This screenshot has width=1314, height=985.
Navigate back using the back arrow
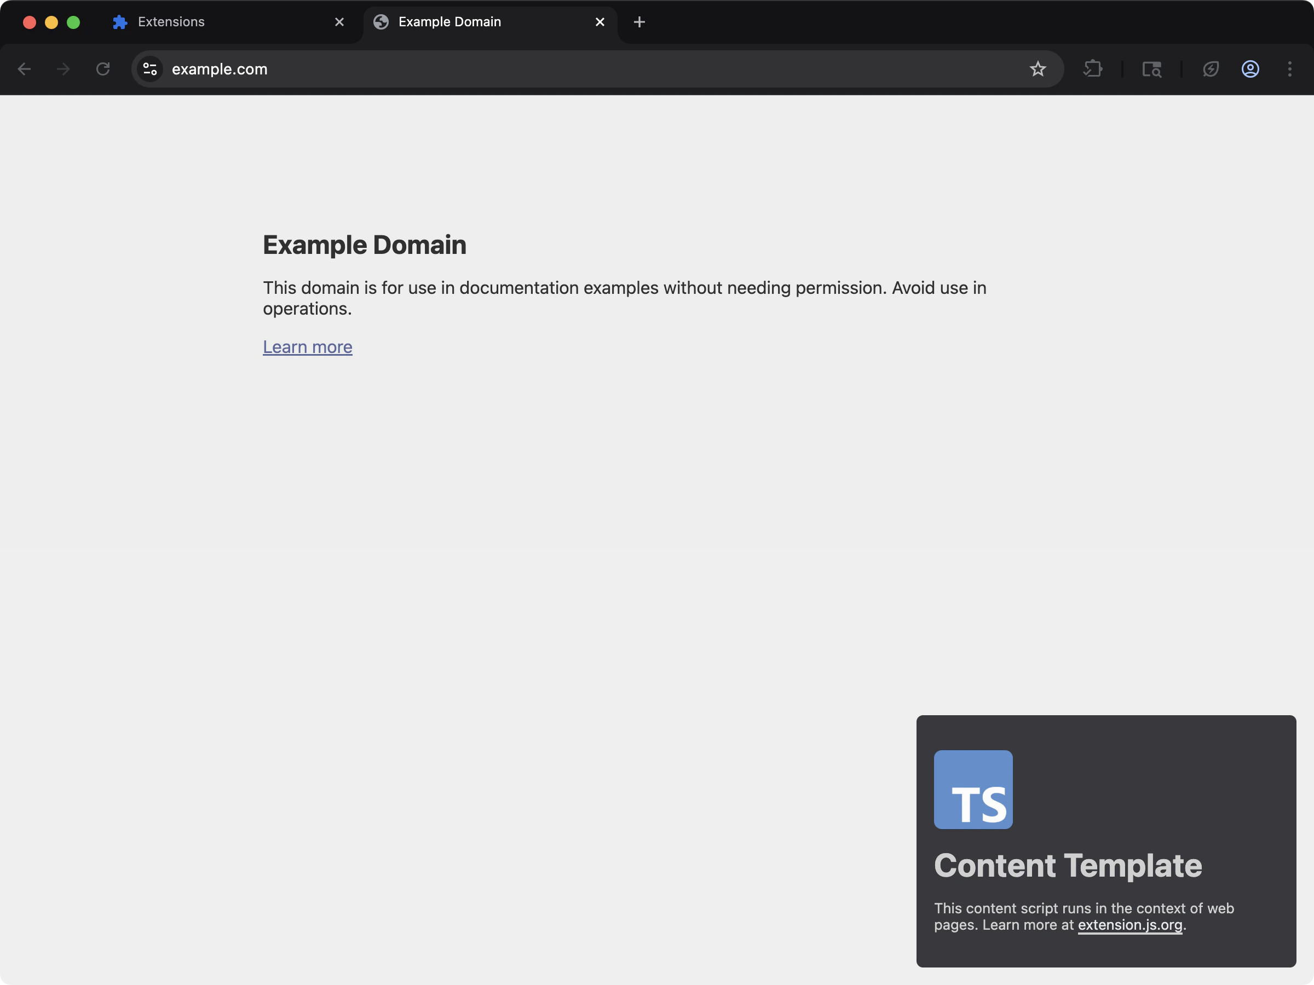(x=24, y=69)
